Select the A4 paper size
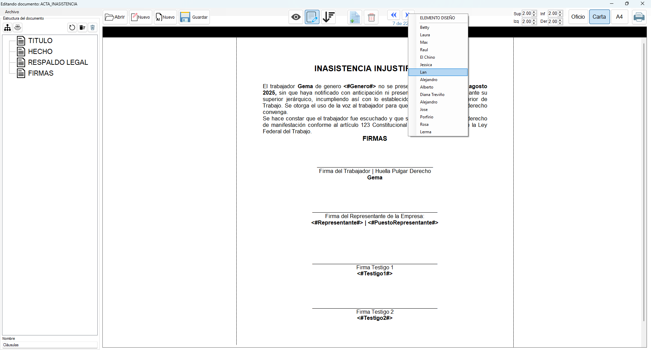 click(x=619, y=17)
